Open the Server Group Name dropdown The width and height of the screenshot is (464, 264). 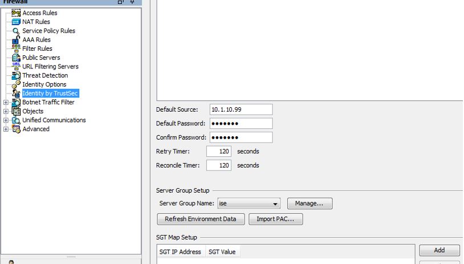[x=249, y=204]
